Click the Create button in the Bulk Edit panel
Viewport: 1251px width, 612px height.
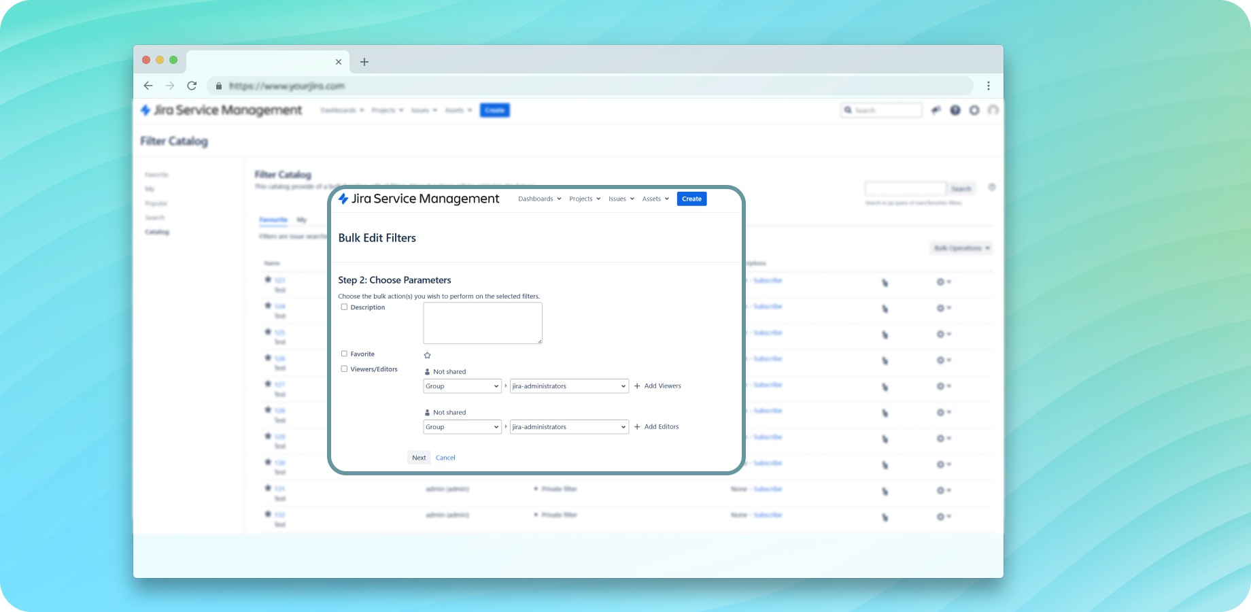(x=691, y=199)
